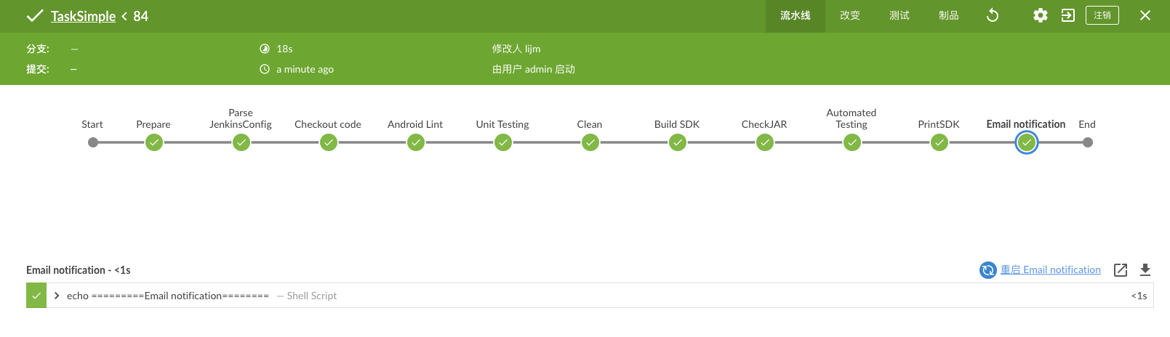Image resolution: width=1170 pixels, height=337 pixels.
Task: Click the go to classic icon
Action: [1068, 15]
